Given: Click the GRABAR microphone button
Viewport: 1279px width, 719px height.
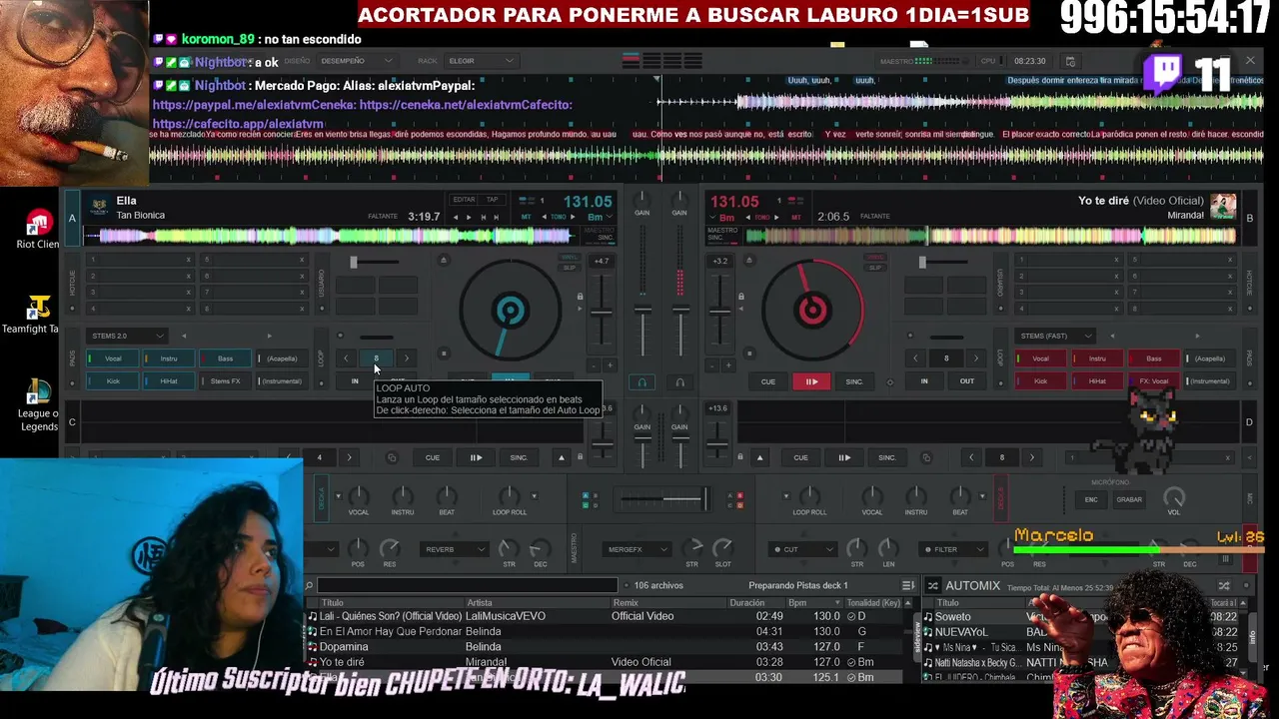Looking at the screenshot, I should click(1129, 499).
